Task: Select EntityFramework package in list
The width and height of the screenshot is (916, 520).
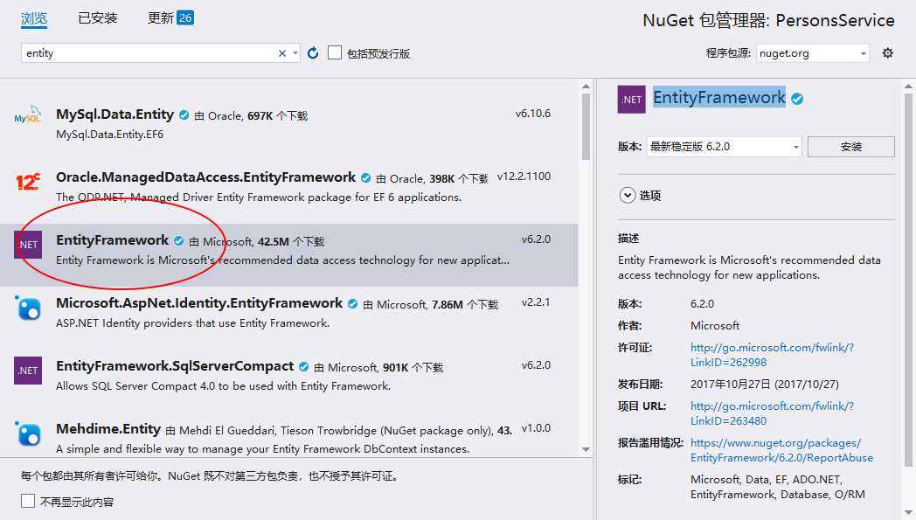Action: click(x=289, y=254)
